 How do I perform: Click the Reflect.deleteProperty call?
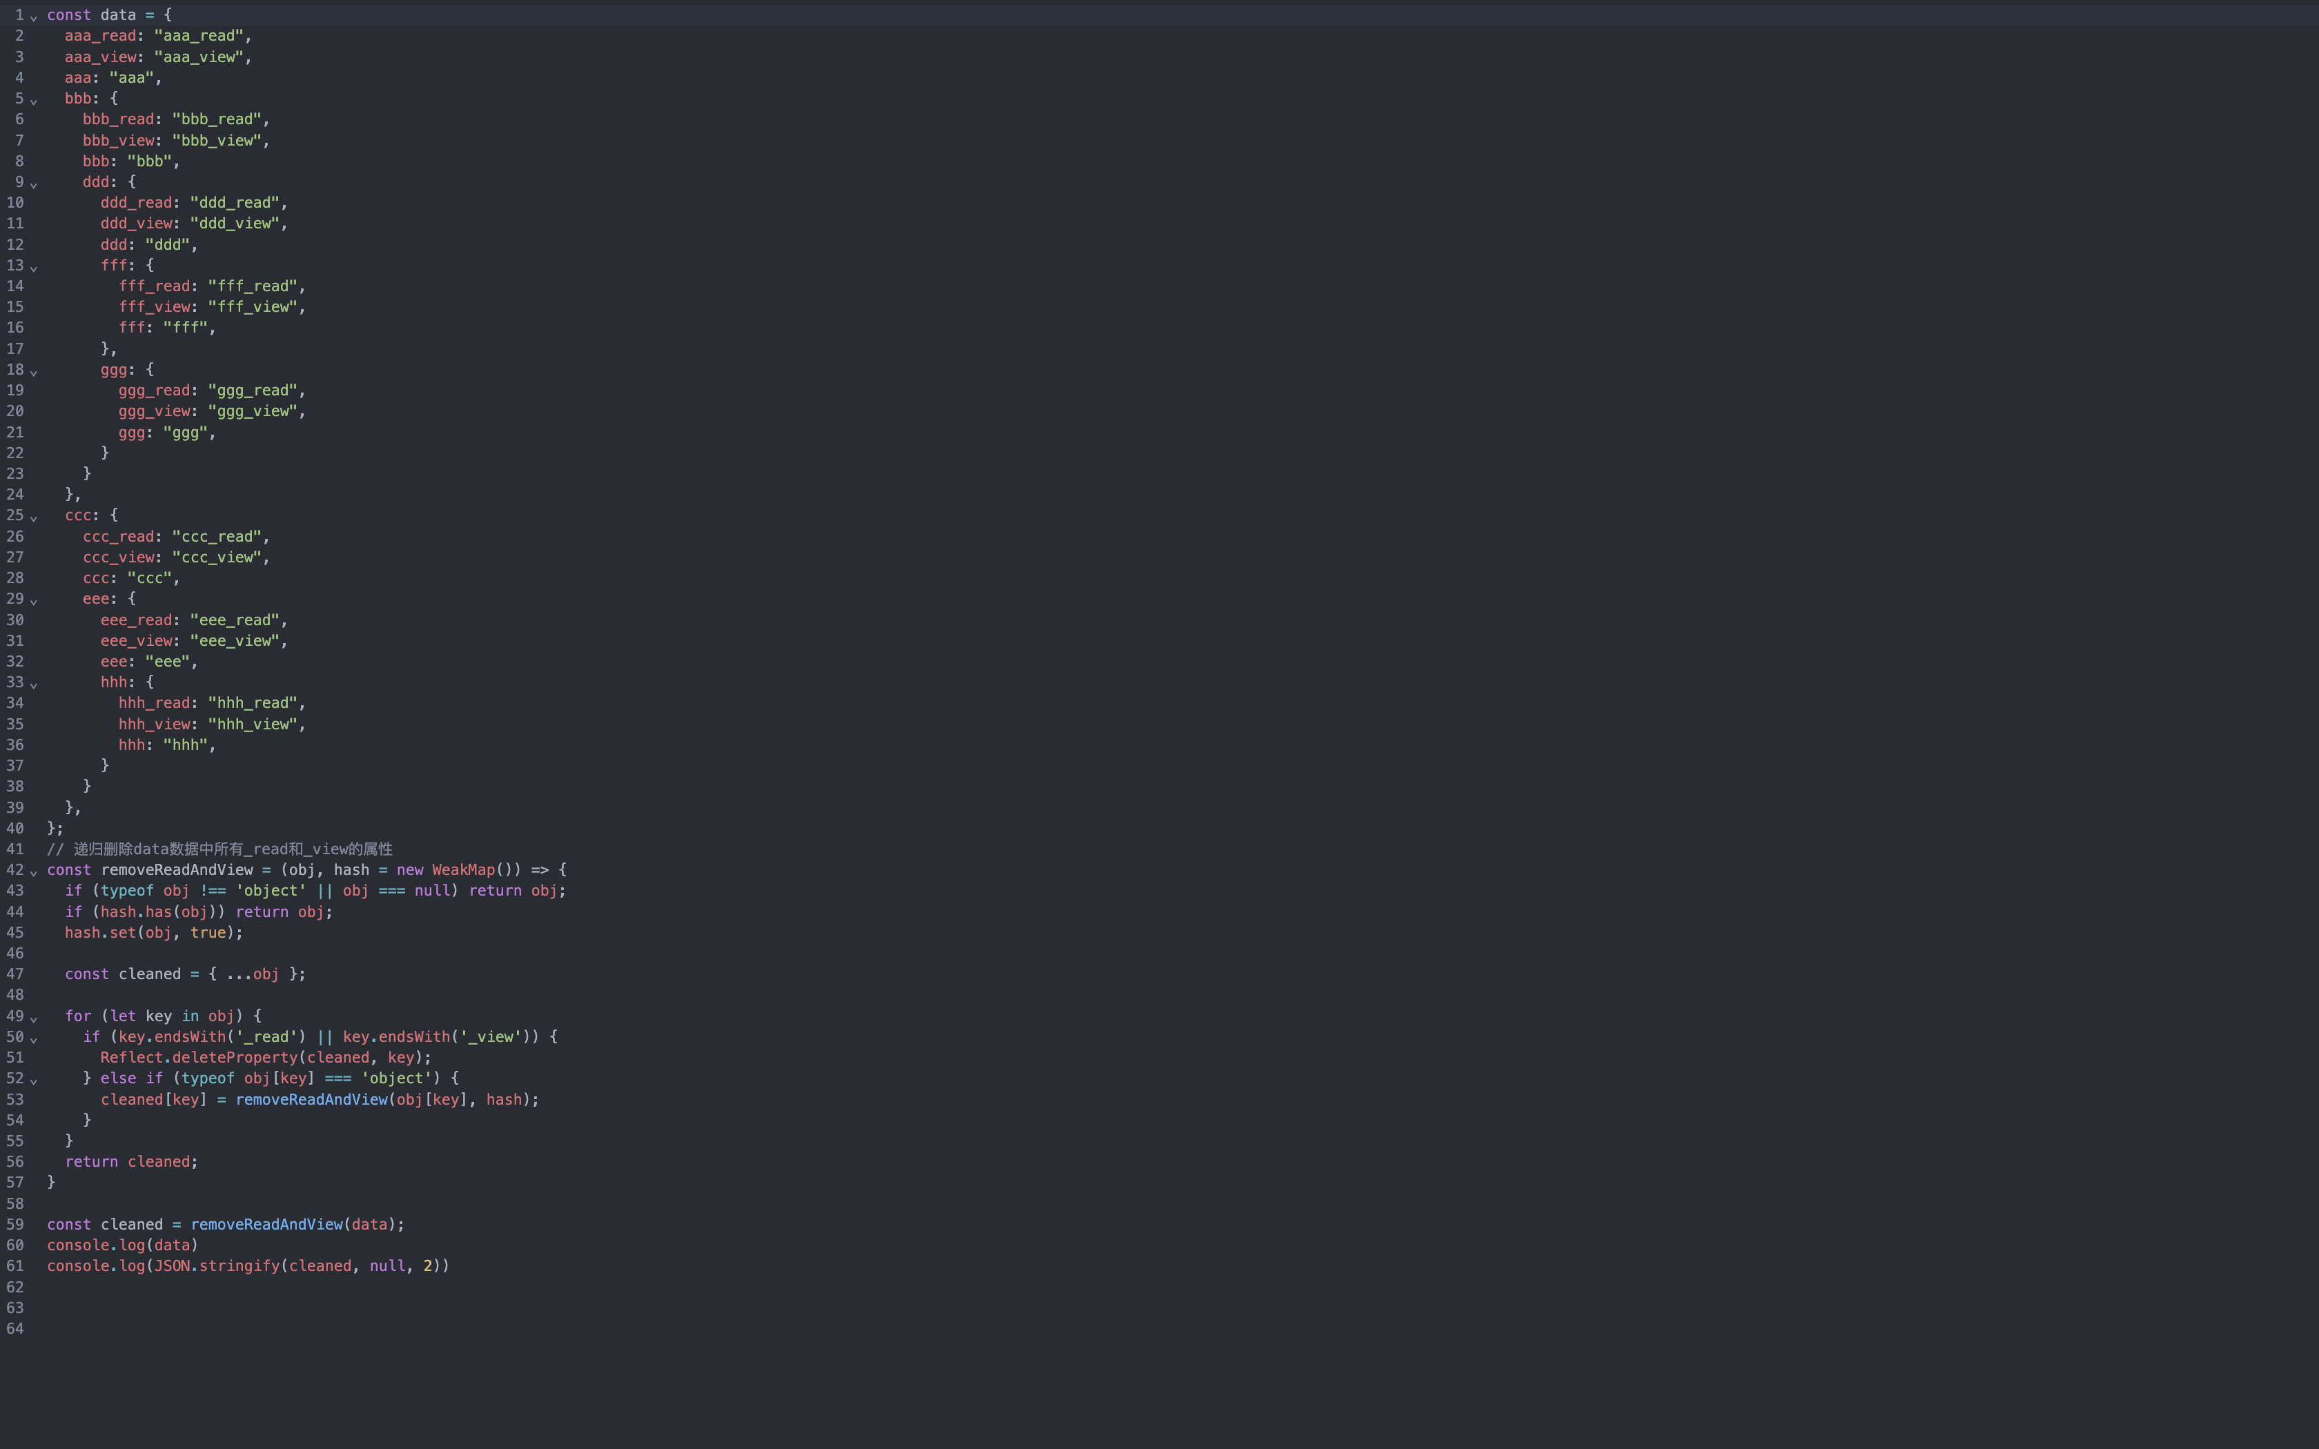[x=198, y=1057]
